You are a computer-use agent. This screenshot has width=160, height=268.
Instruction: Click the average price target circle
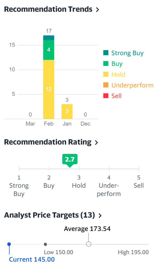89,244
